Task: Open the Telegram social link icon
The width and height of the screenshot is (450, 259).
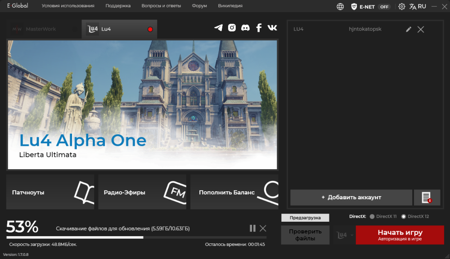Action: [x=218, y=28]
